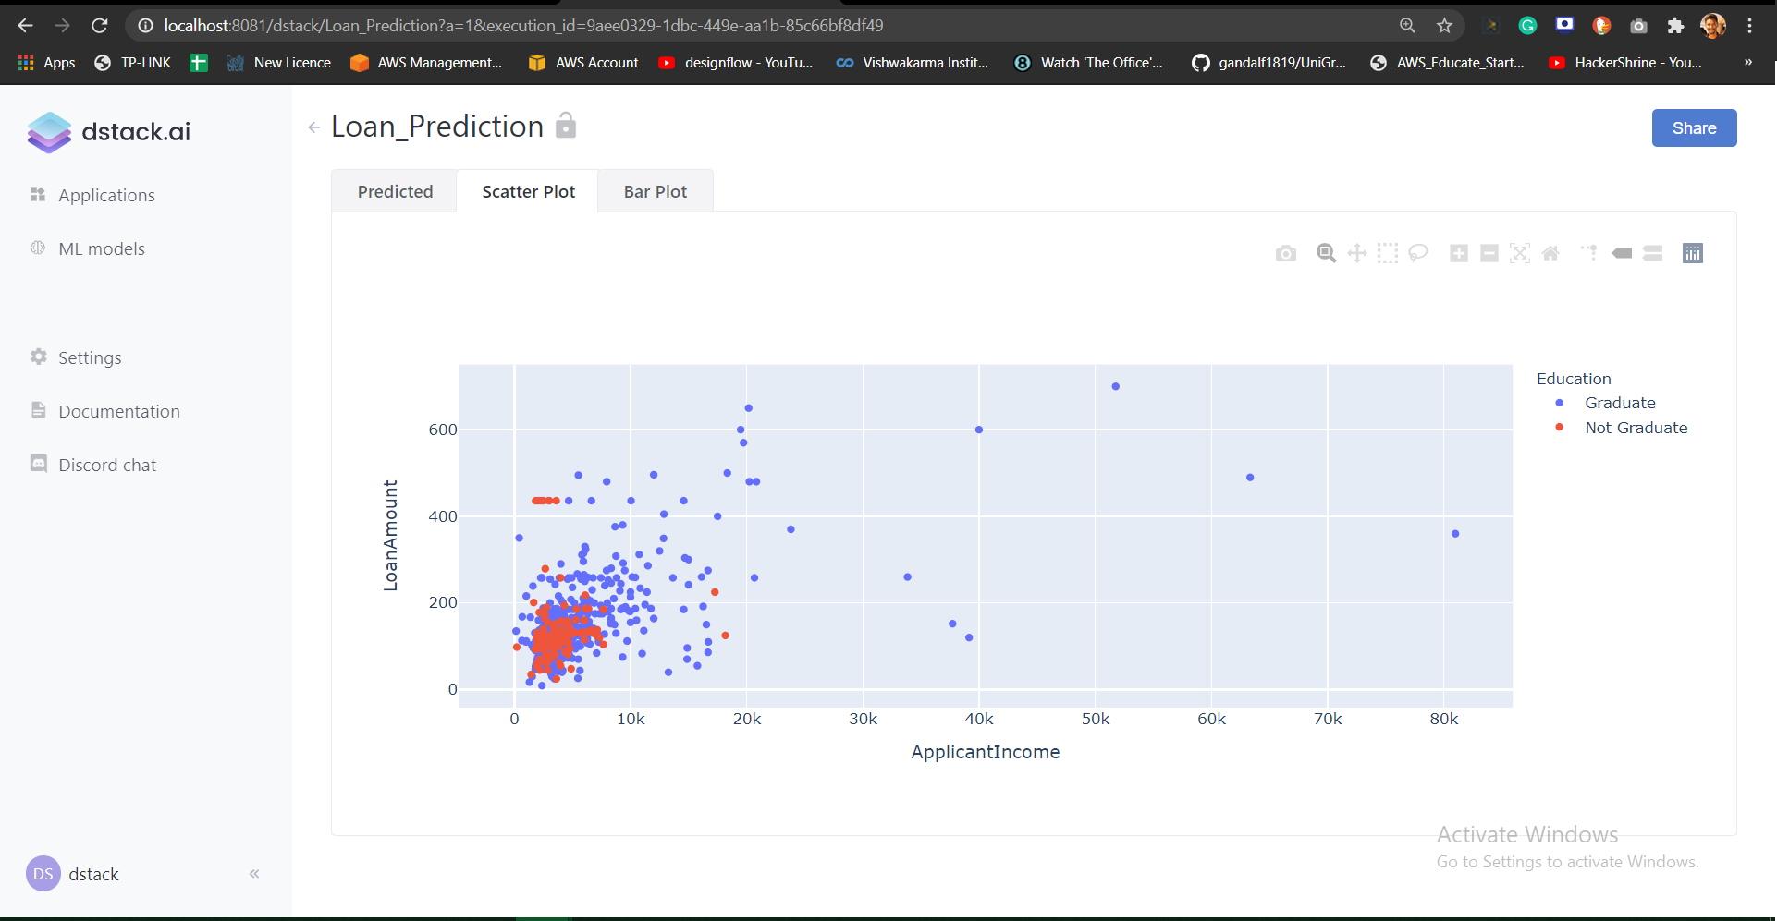Open the AWS_Educate_Start... bookmark
Screen dimensions: 1777x921
(x=1447, y=63)
